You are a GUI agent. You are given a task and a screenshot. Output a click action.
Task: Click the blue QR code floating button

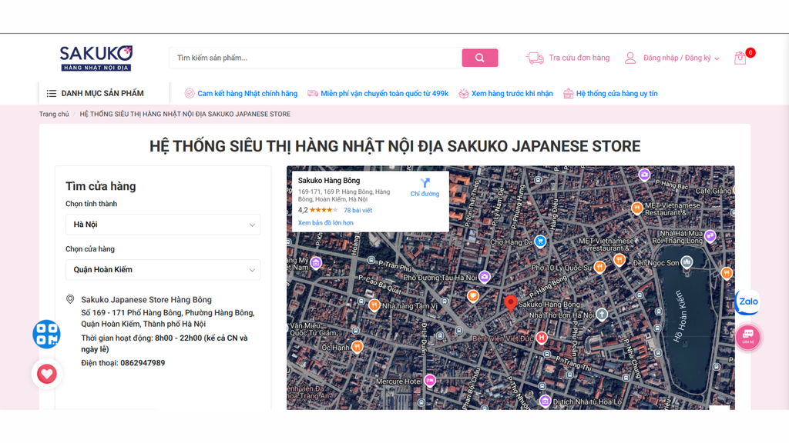[x=46, y=334]
